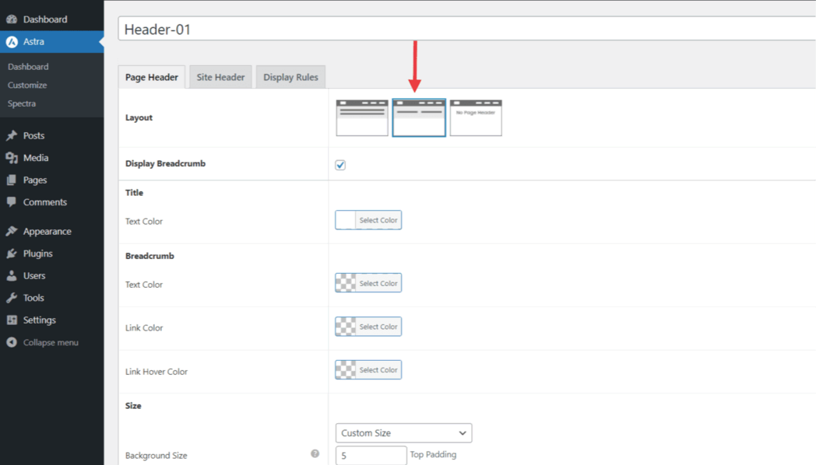Image resolution: width=816 pixels, height=465 pixels.
Task: Click the Link Hover Color label
Action: [x=157, y=372]
